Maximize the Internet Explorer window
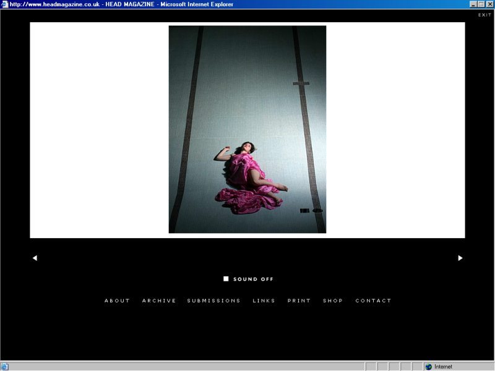Screen dimensions: 495x371 coord(481,4)
